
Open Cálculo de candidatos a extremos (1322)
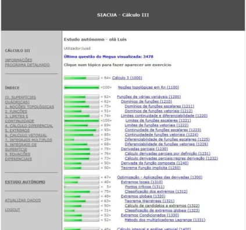(162, 206)
